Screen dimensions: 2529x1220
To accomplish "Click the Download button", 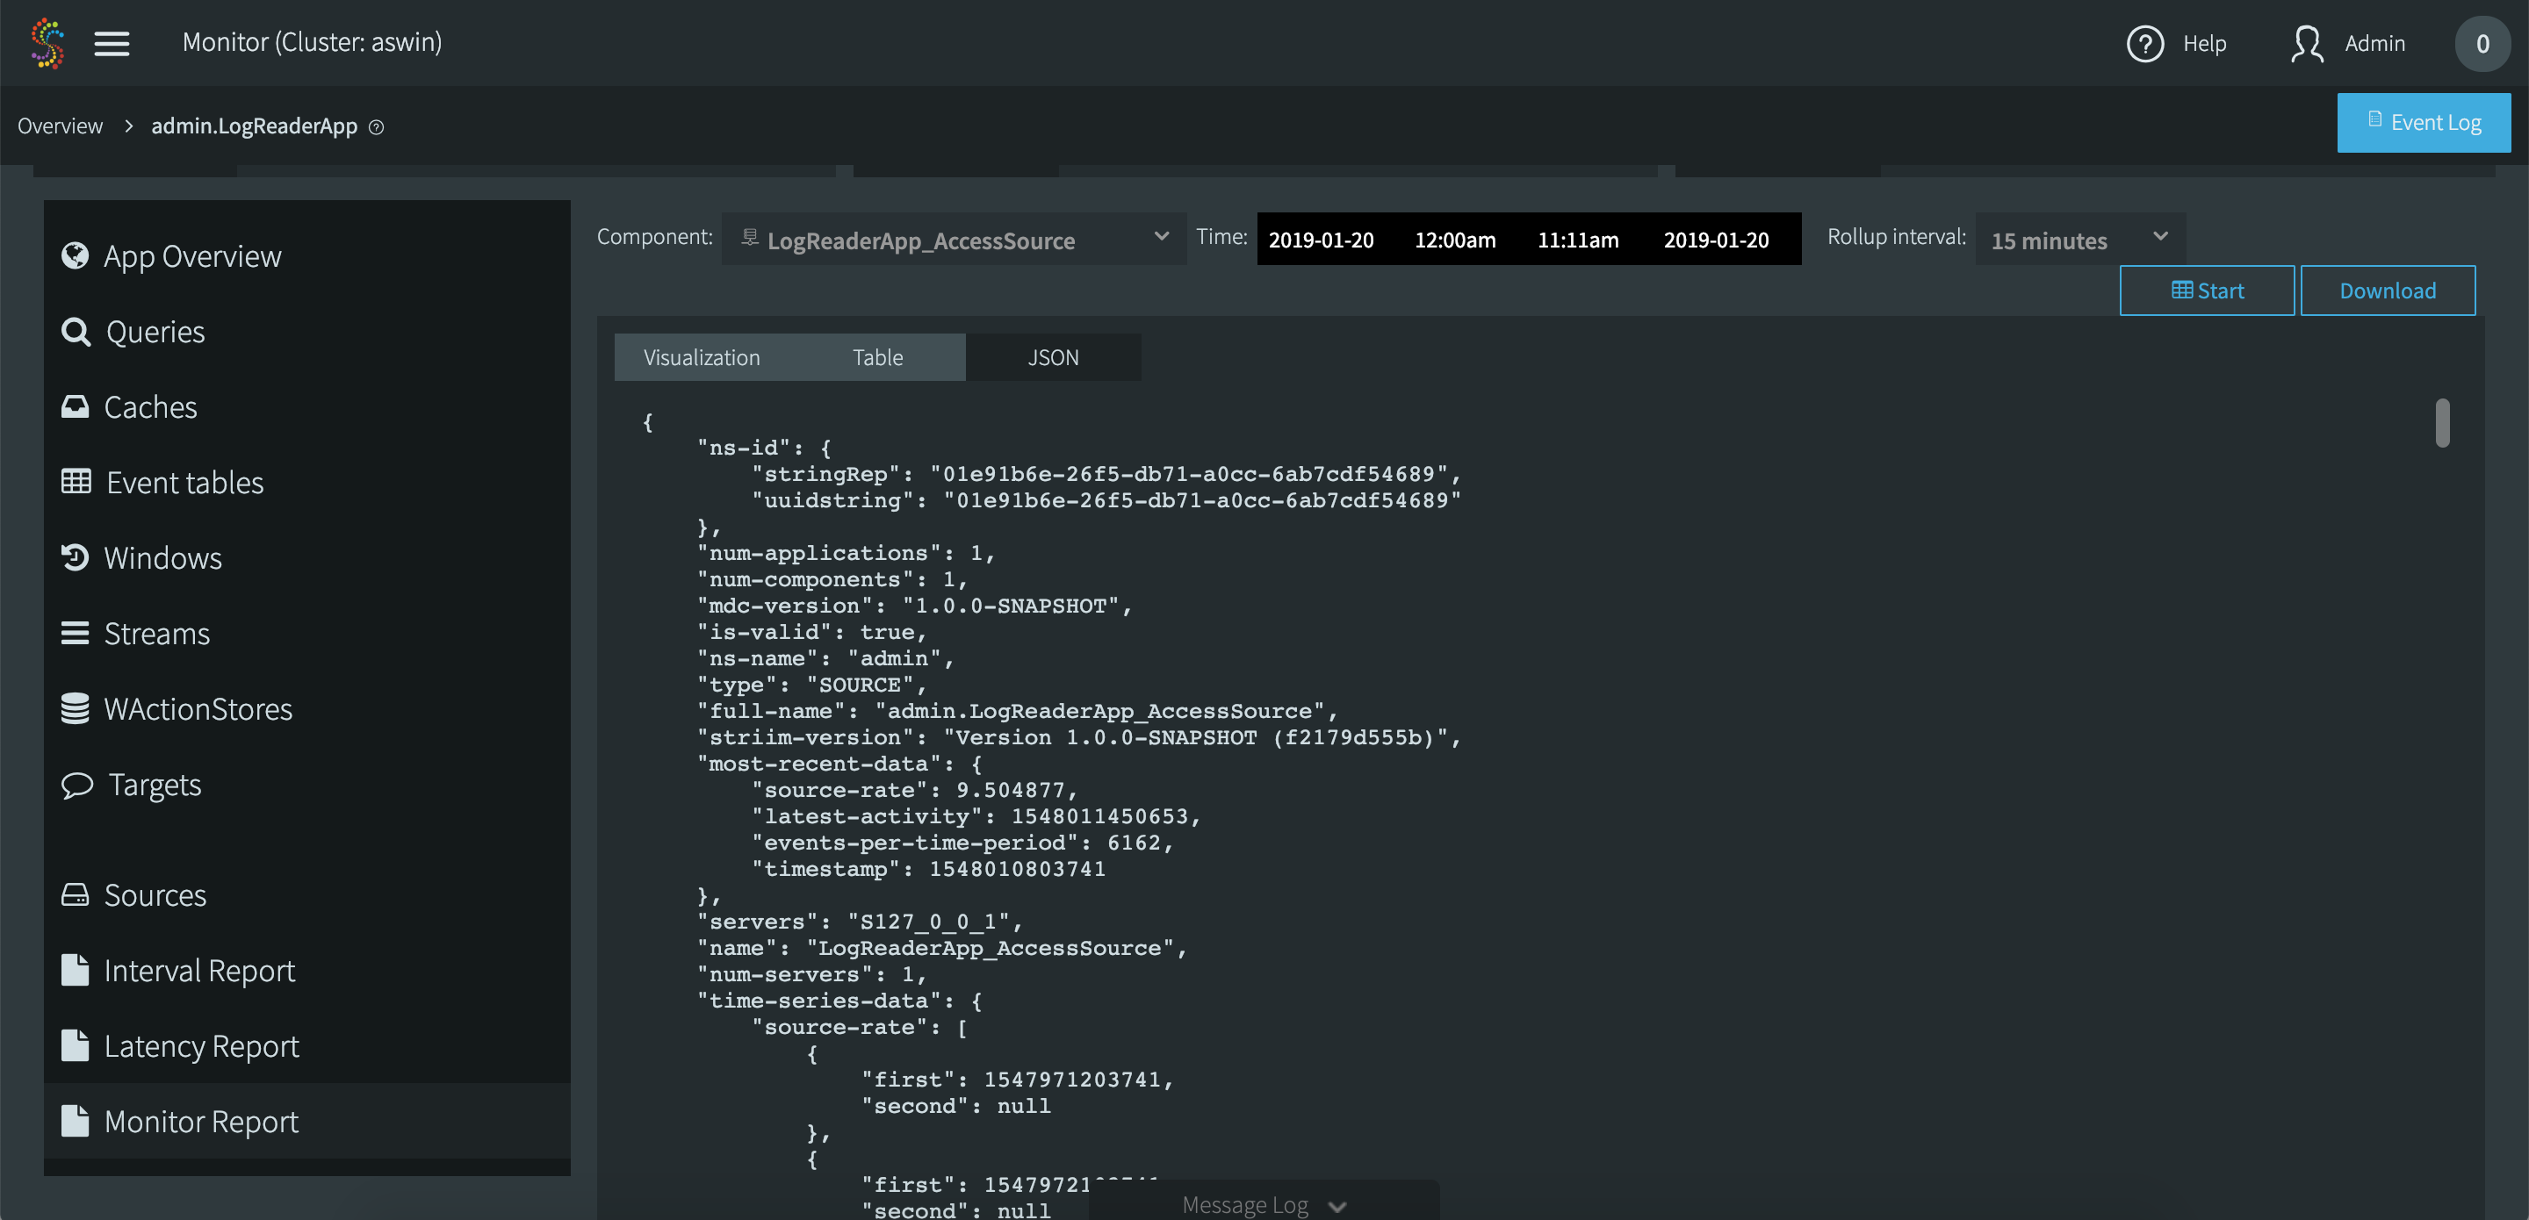I will (2388, 290).
